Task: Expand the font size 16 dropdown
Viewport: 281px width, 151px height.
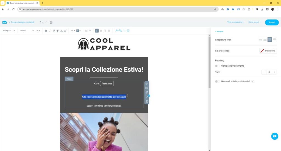Action: pos(38,31)
